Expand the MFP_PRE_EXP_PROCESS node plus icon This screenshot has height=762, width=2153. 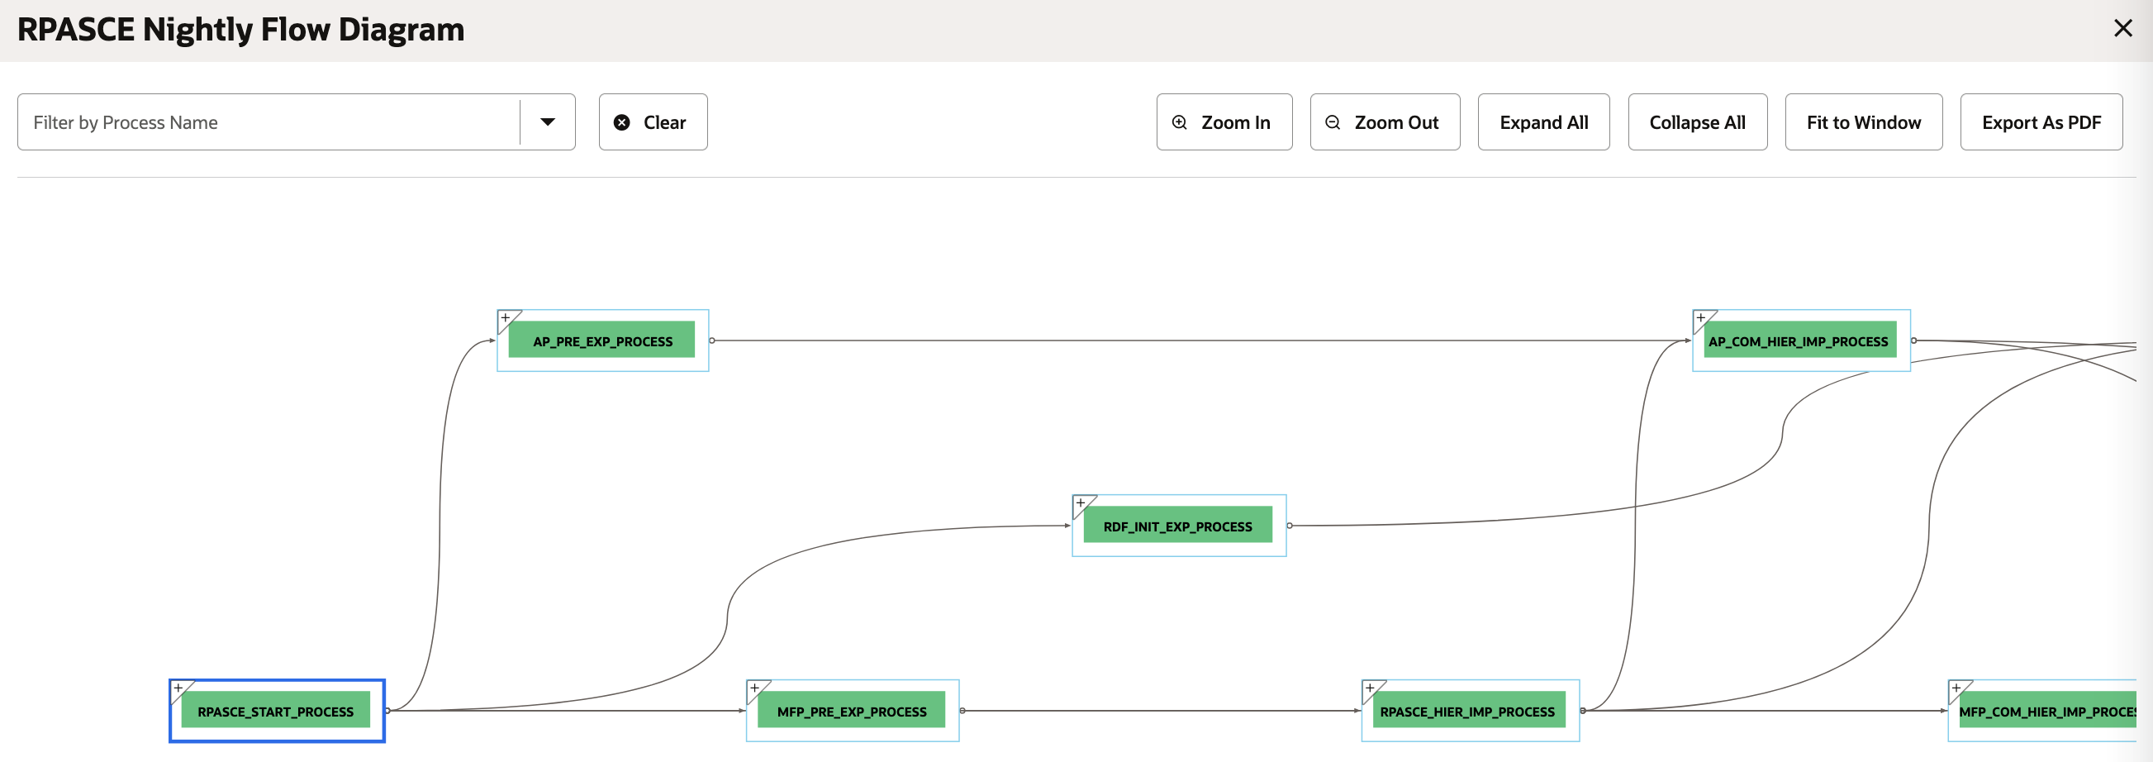coord(755,688)
